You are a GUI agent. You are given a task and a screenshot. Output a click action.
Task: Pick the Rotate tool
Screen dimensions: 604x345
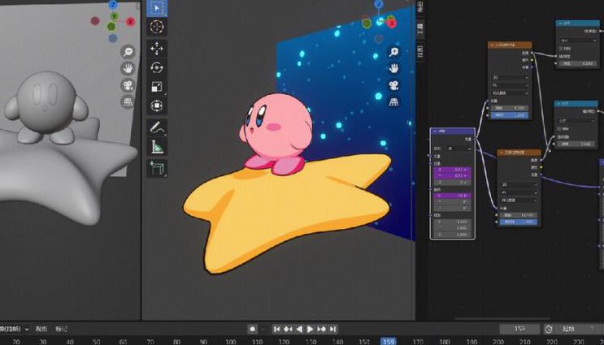point(157,67)
